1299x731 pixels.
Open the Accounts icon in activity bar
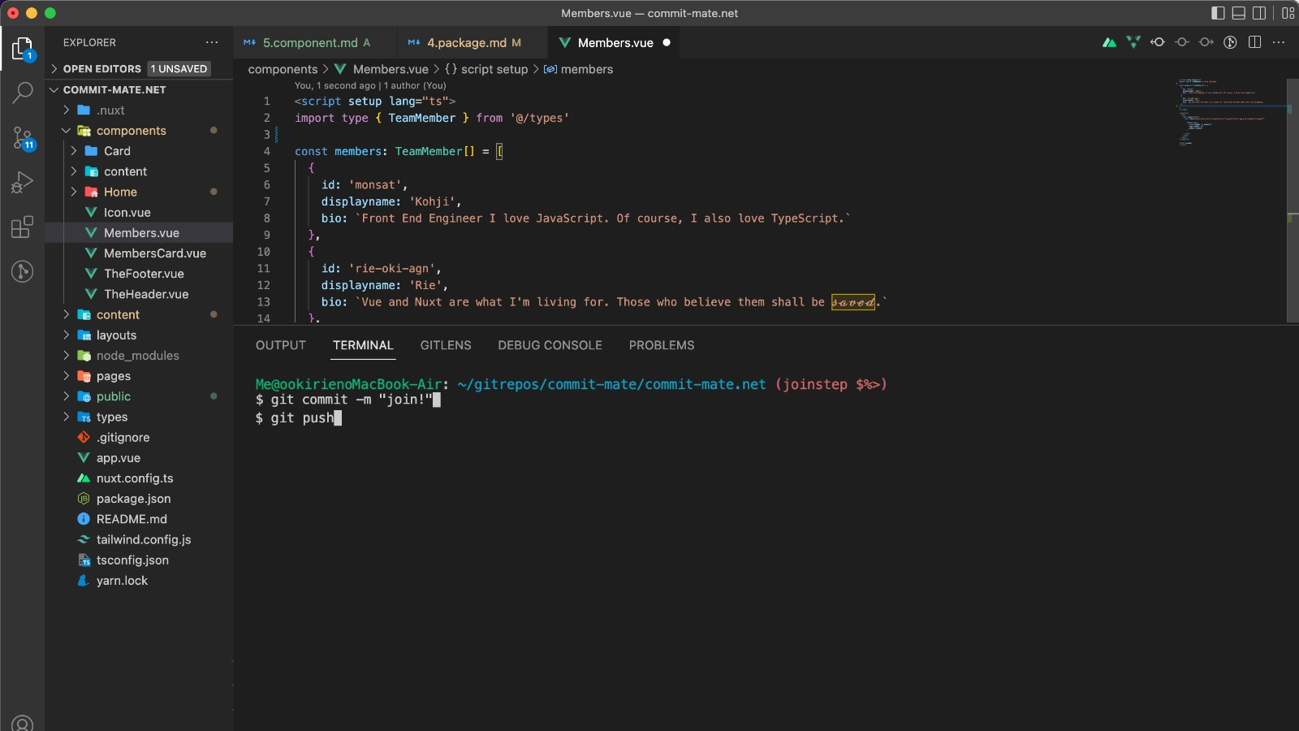tap(23, 723)
